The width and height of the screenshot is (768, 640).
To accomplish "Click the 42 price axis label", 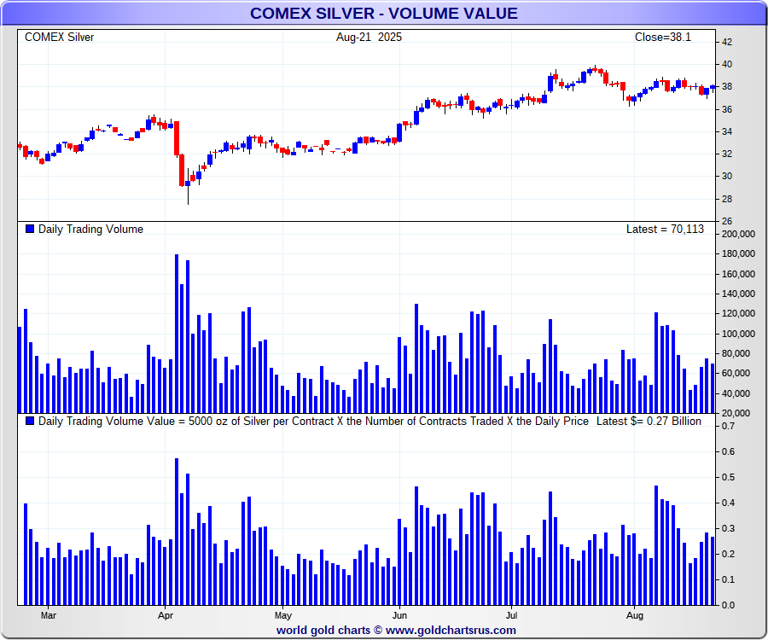I will point(727,42).
